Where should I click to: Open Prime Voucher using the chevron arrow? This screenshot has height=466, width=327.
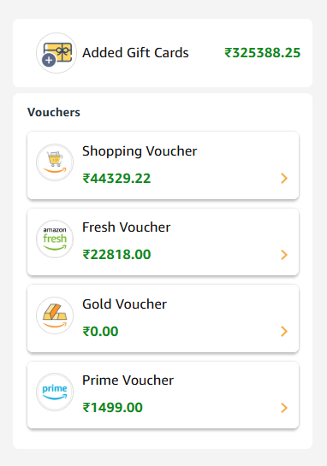click(284, 408)
